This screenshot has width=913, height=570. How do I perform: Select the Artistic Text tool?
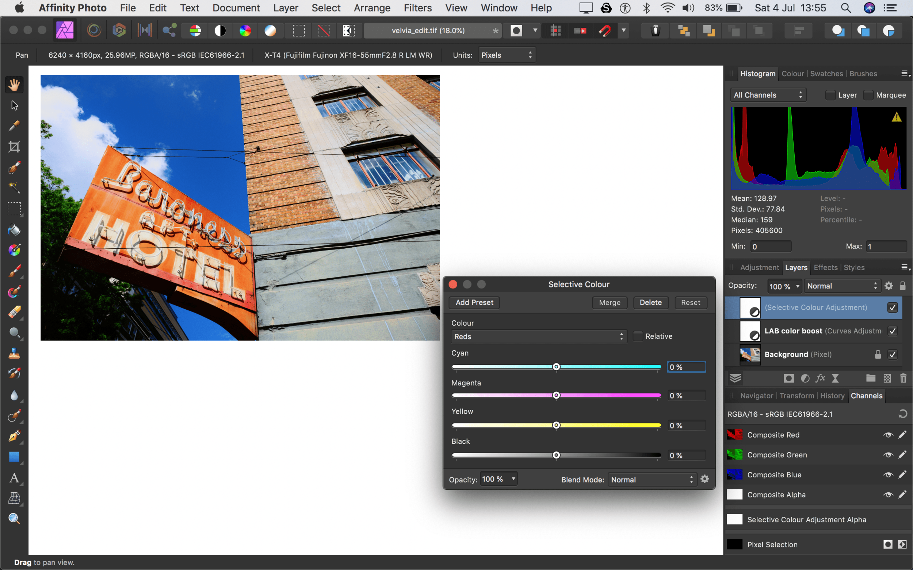(14, 478)
